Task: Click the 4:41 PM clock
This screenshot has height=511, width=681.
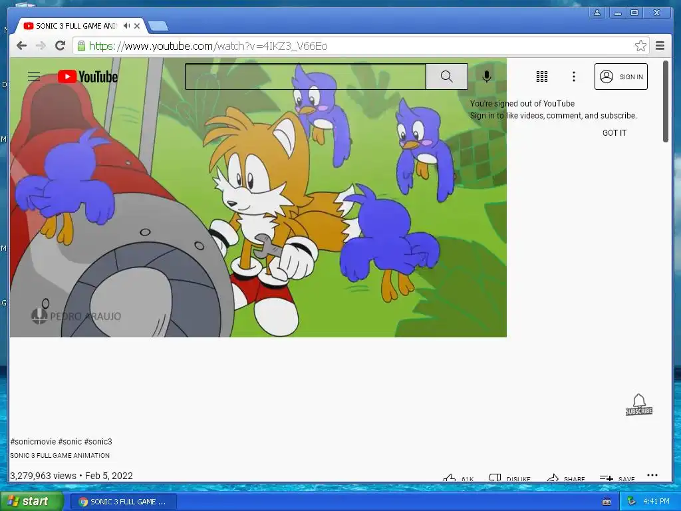Action: [656, 502]
